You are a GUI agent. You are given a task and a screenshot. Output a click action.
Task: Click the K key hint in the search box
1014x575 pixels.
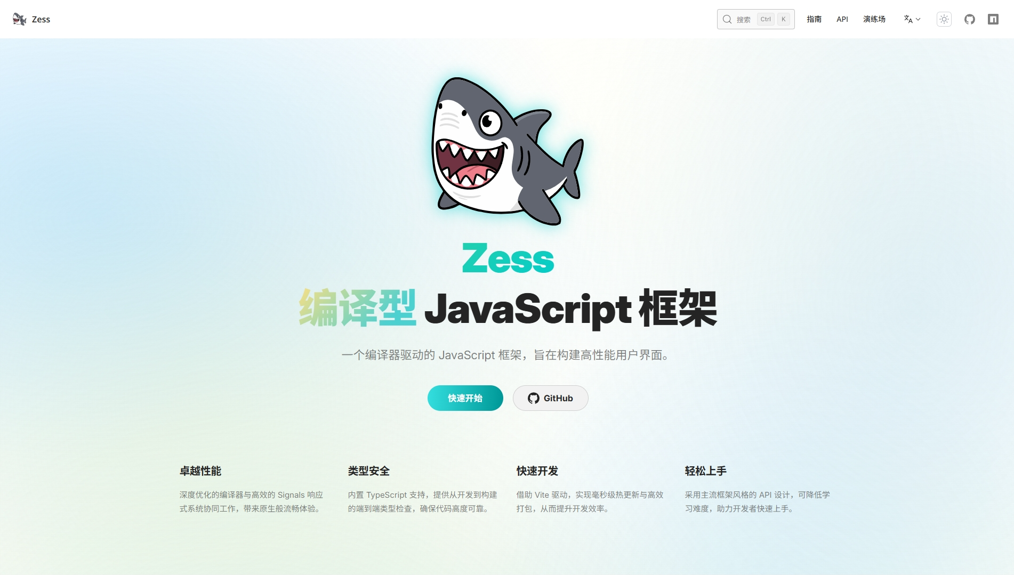(784, 19)
